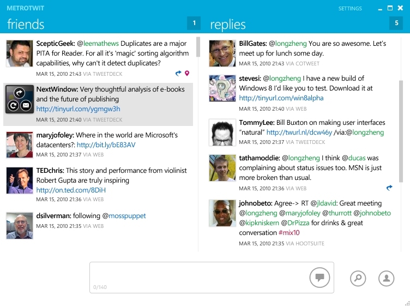Click the friends column scrollbar thumb
Screen dimensions: 410x307
point(198,47)
